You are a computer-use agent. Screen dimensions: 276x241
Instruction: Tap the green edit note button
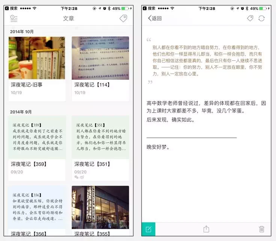coord(148,229)
